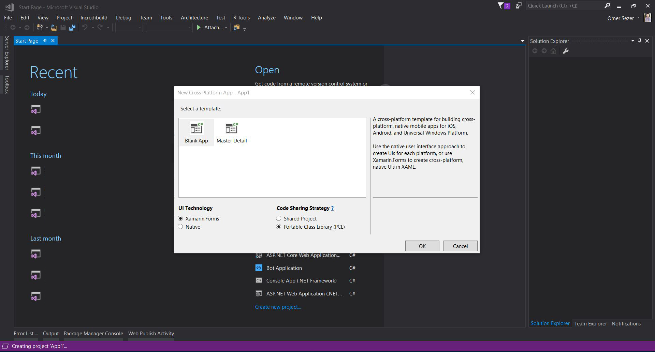The height and width of the screenshot is (352, 655).
Task: Open the document tab list dropdown
Action: (x=522, y=41)
